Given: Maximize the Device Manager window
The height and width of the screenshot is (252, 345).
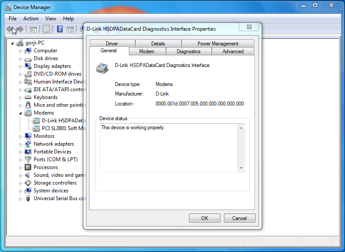Looking at the screenshot, I should click(315, 6).
